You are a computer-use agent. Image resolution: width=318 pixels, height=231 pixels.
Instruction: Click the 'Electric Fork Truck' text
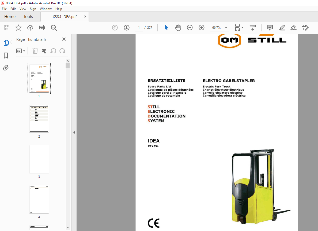(x=217, y=87)
